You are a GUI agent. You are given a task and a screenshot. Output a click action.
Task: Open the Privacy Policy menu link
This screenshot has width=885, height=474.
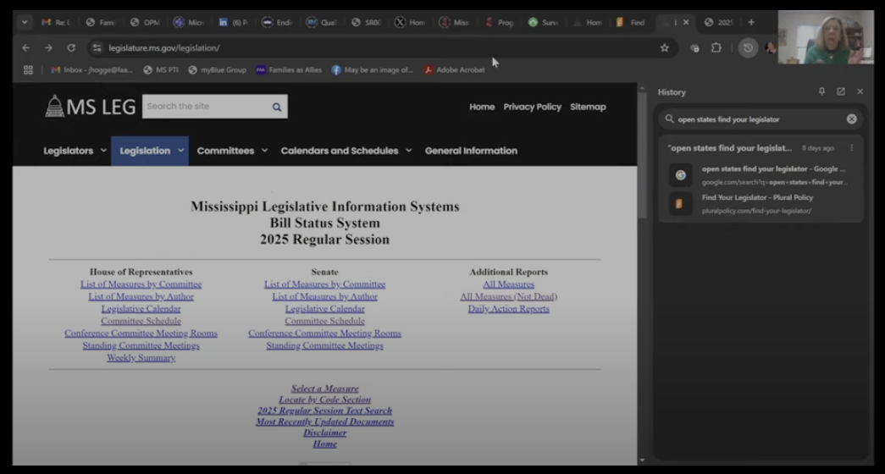532,107
